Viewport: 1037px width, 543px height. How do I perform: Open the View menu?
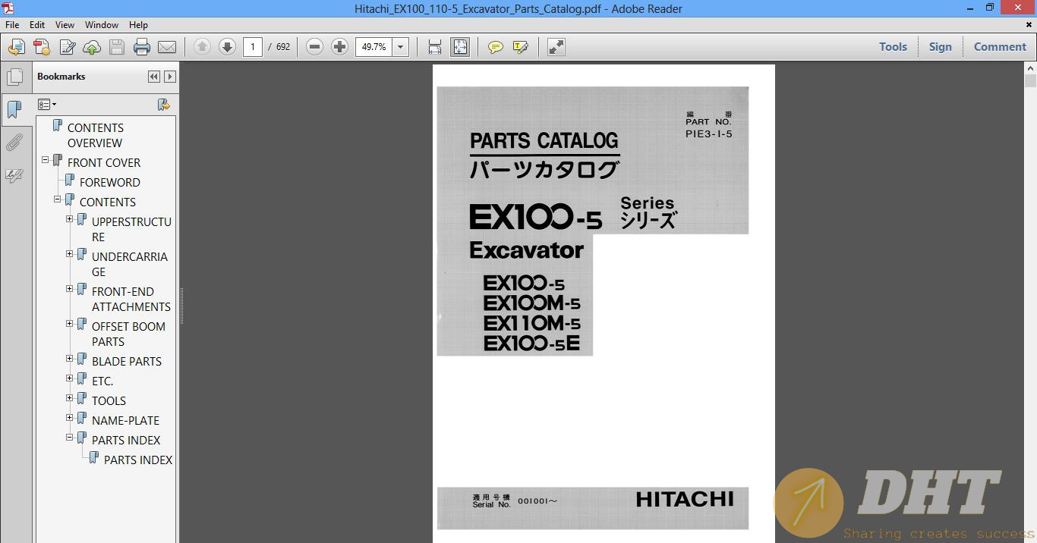[x=65, y=25]
